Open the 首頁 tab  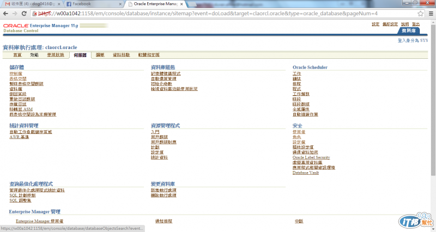tap(17, 55)
